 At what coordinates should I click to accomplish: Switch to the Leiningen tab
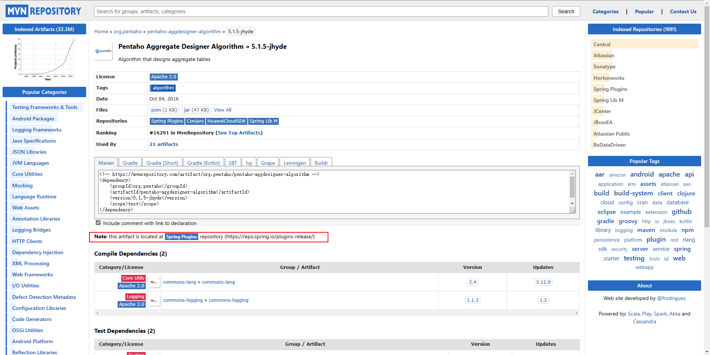[295, 163]
